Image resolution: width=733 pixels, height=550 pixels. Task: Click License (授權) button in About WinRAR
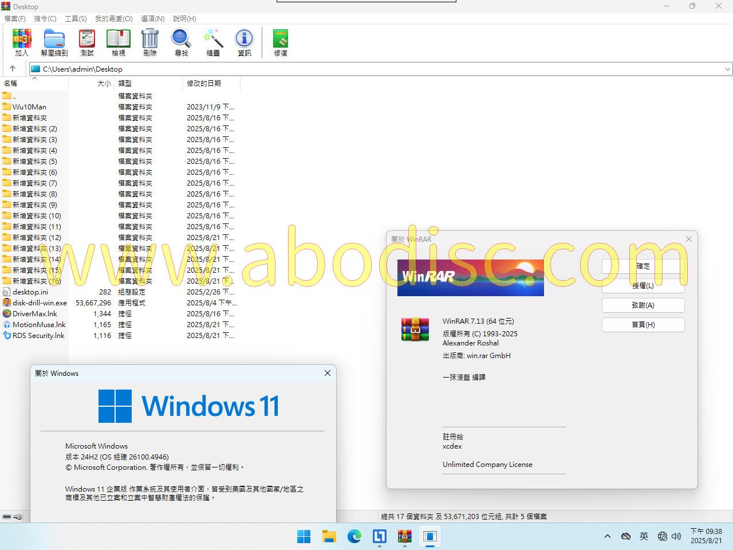click(x=643, y=286)
